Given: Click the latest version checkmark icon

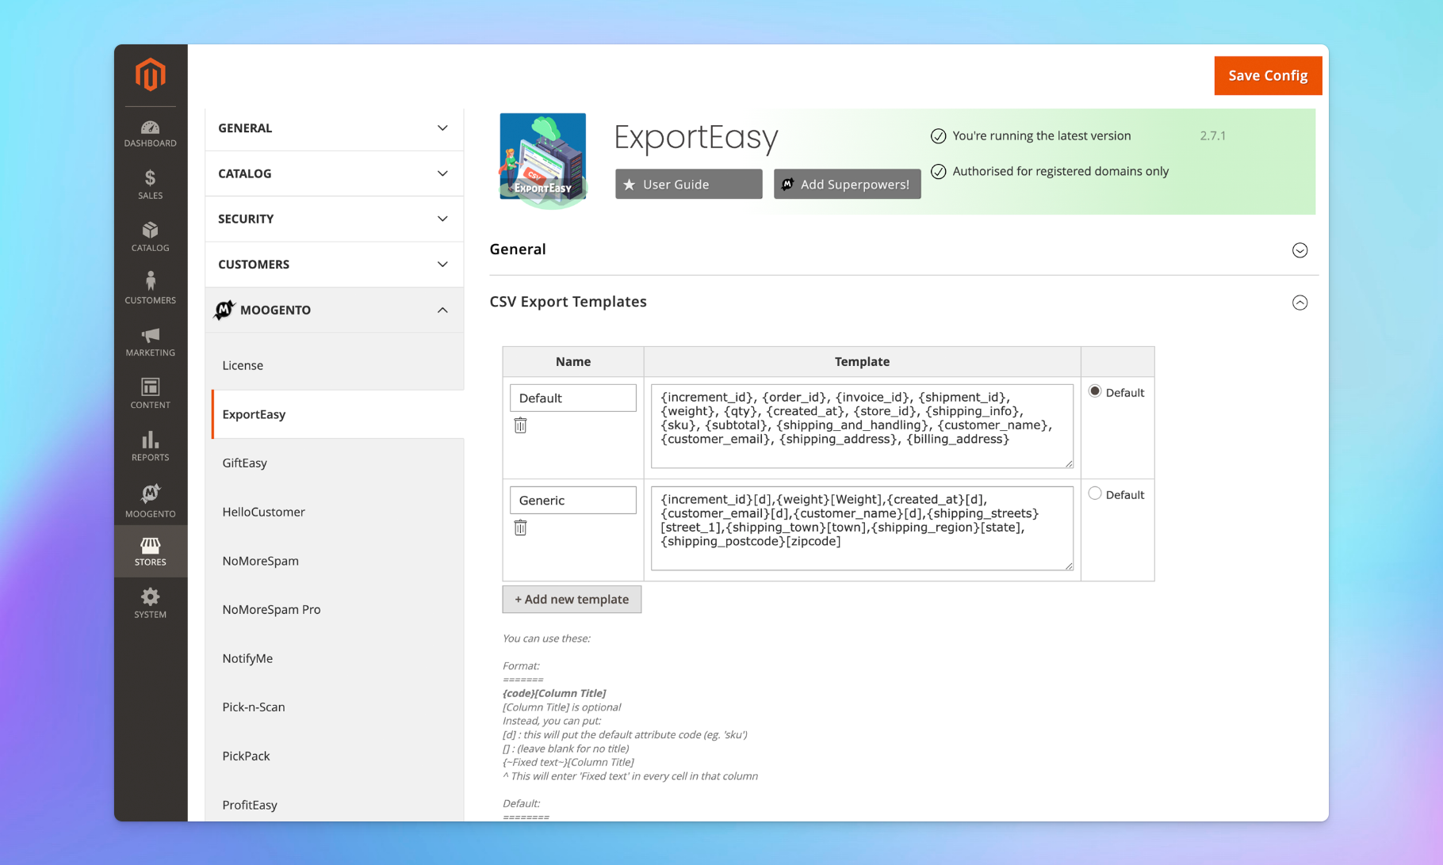Looking at the screenshot, I should point(938,136).
